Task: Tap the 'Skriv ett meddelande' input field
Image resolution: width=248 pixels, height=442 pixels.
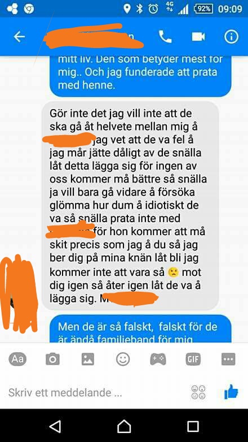Action: 96,392
